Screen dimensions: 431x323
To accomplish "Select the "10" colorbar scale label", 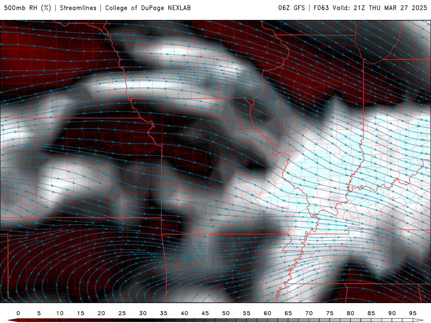I will (60, 313).
